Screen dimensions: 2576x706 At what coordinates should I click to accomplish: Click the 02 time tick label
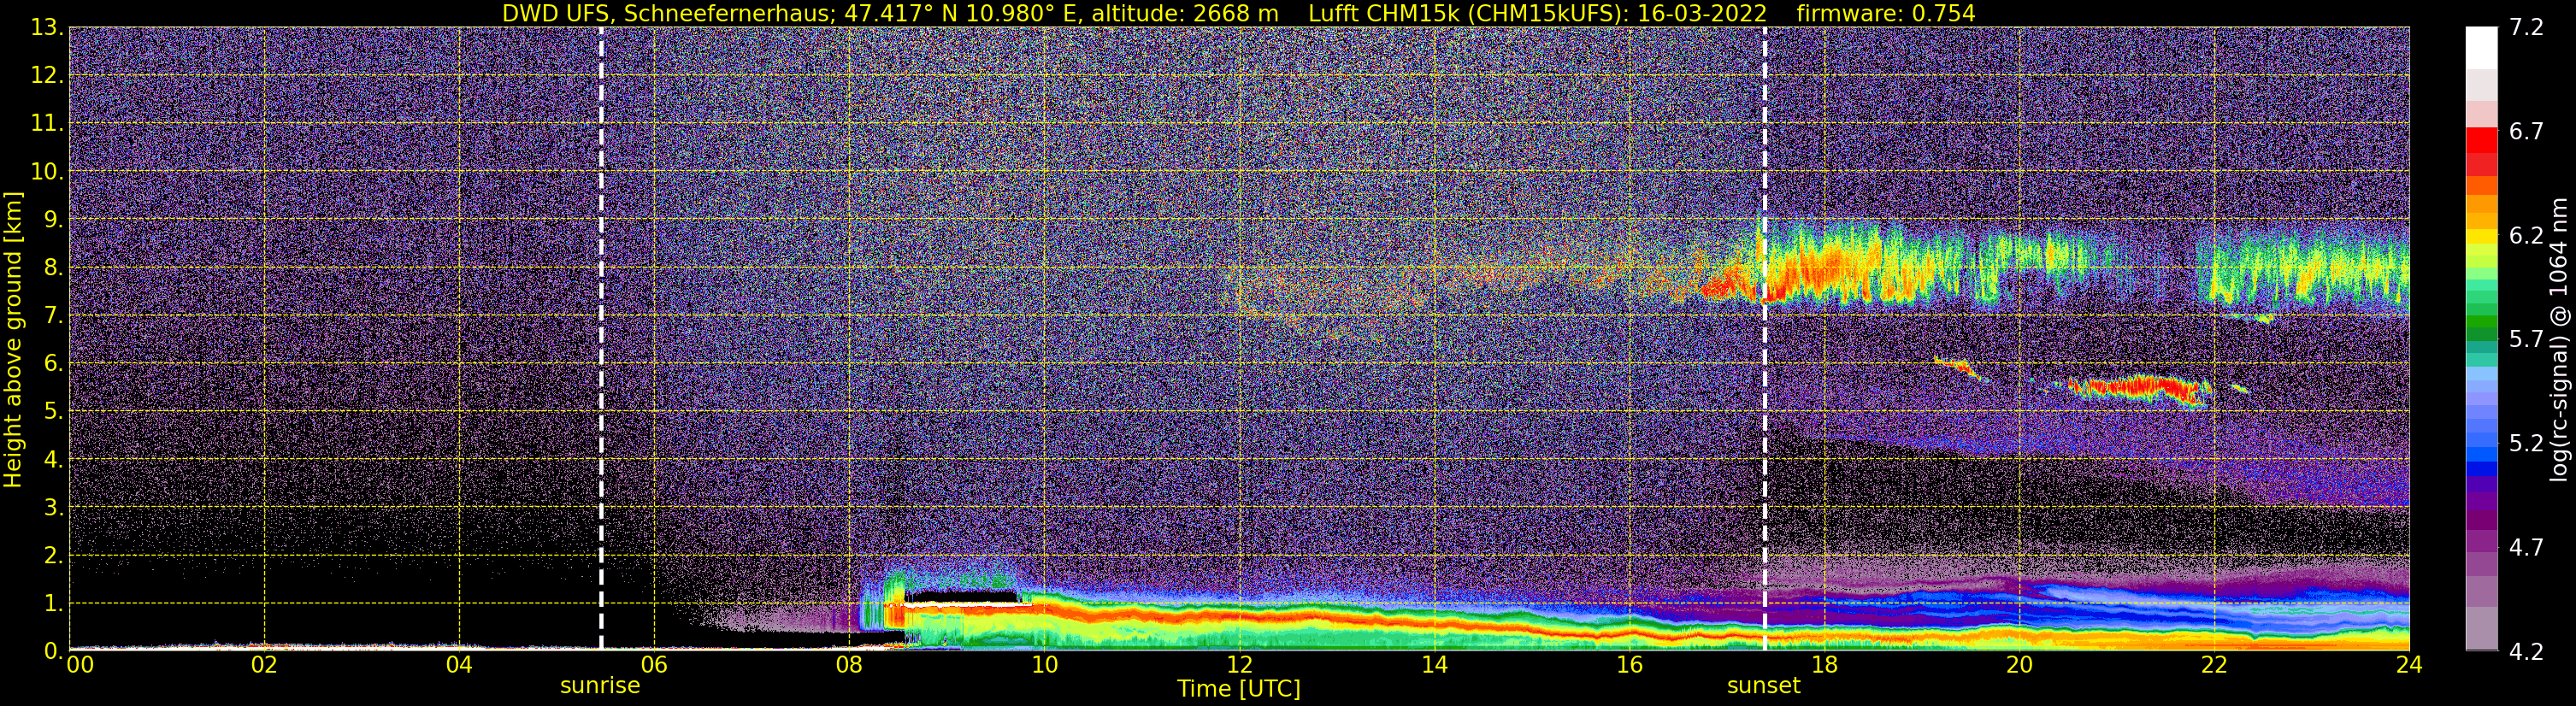coord(264,665)
